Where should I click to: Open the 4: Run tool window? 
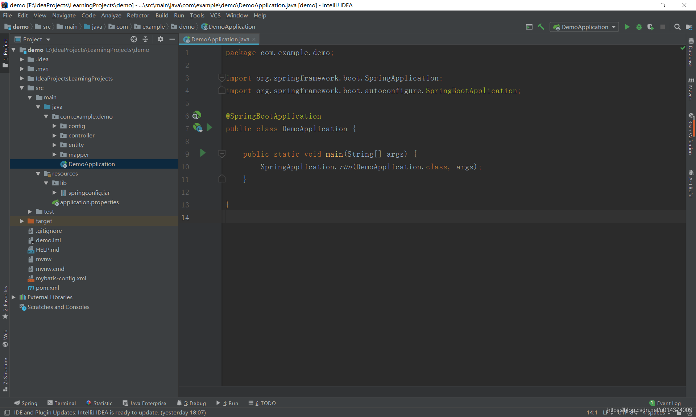pos(227,403)
